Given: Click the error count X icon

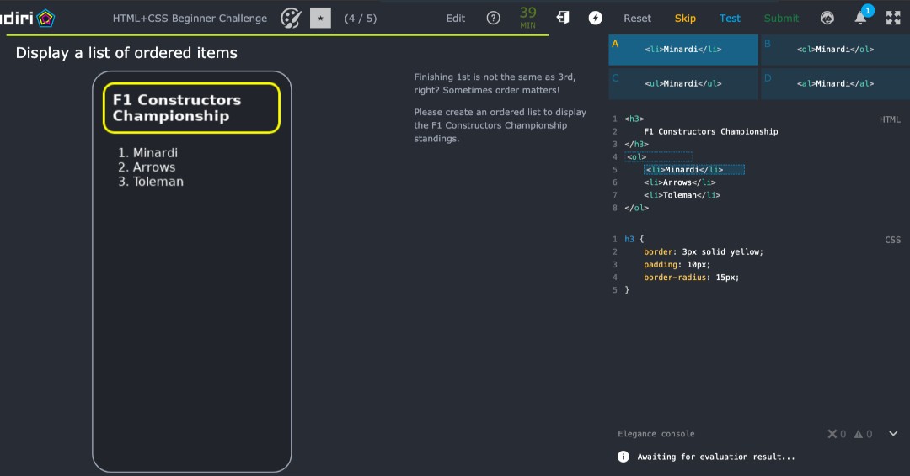Looking at the screenshot, I should (x=832, y=434).
